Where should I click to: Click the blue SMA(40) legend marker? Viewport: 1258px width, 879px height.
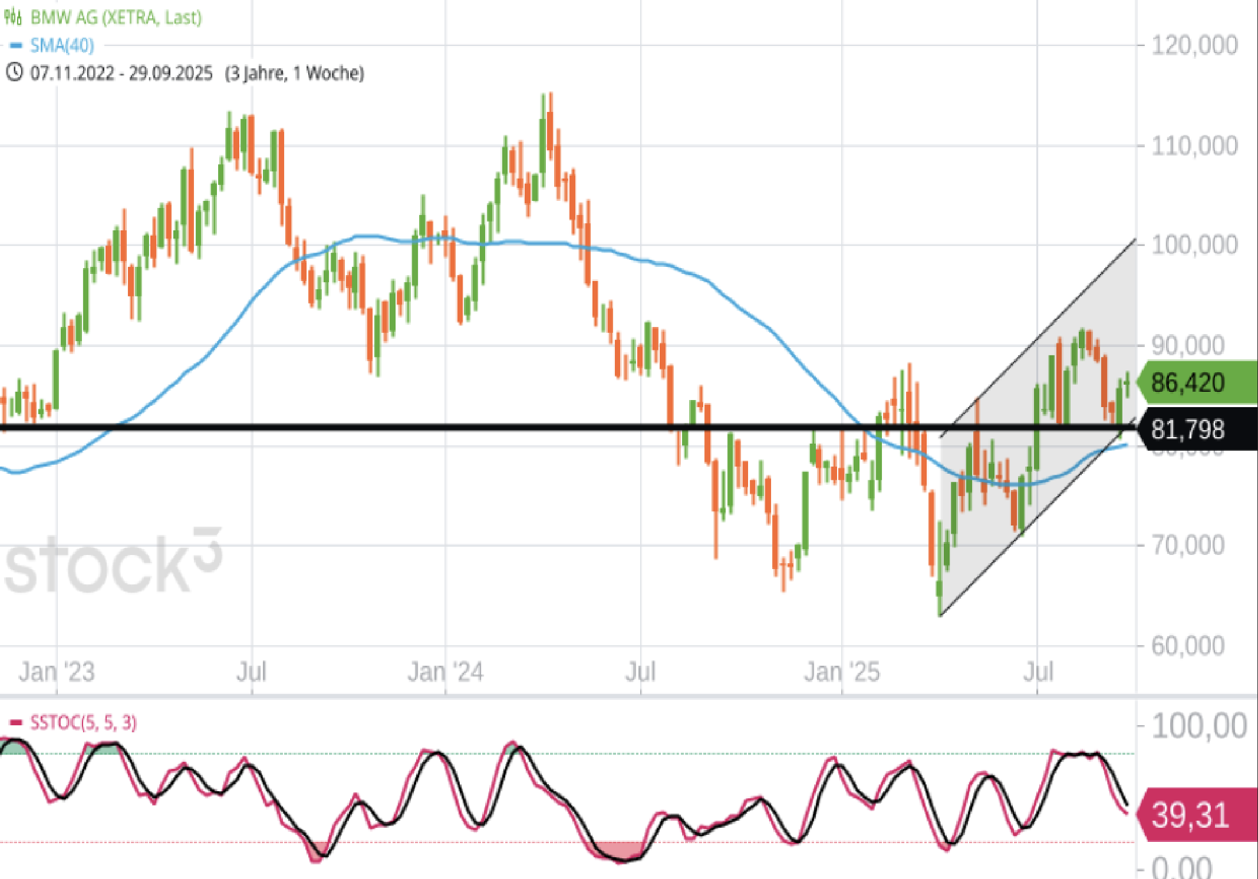pyautogui.click(x=16, y=45)
